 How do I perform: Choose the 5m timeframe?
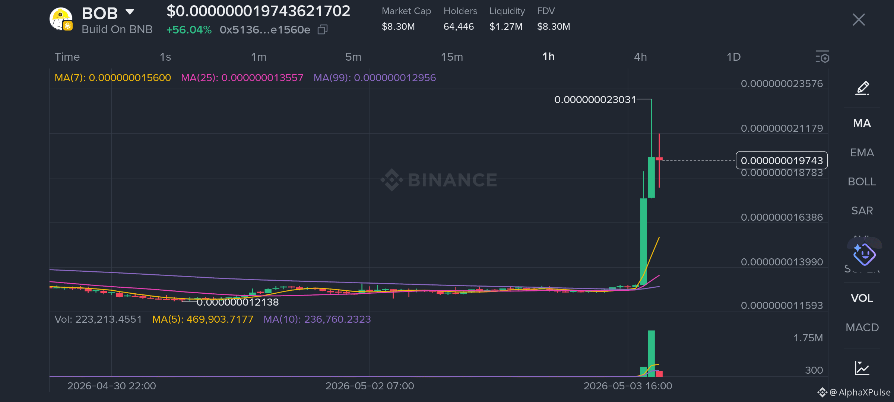[x=353, y=57]
